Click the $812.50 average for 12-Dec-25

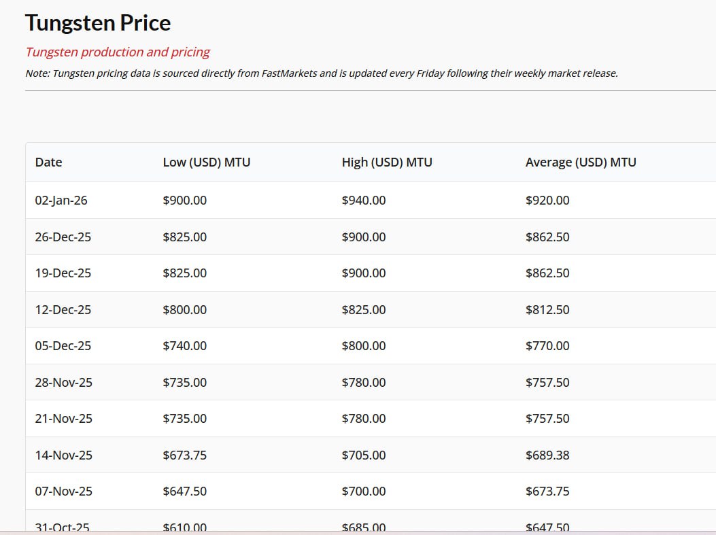tap(547, 310)
